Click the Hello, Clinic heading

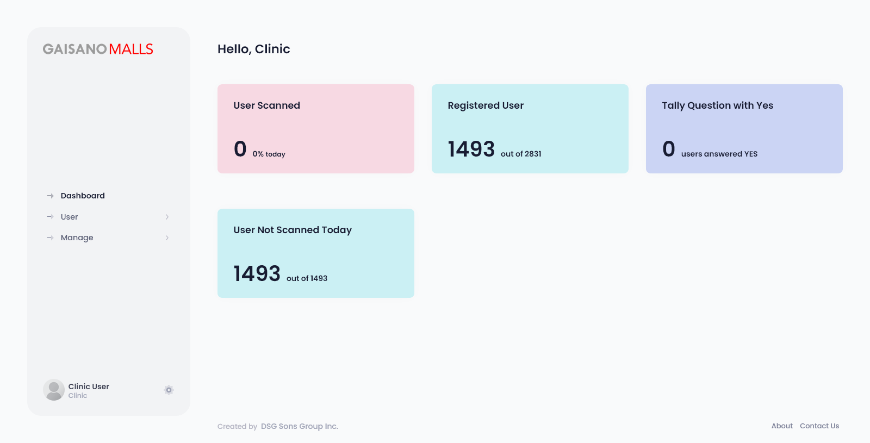(x=254, y=49)
